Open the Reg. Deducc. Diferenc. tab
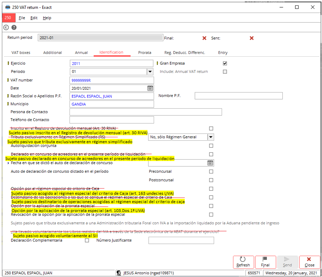The width and height of the screenshot is (322, 277). click(x=184, y=53)
